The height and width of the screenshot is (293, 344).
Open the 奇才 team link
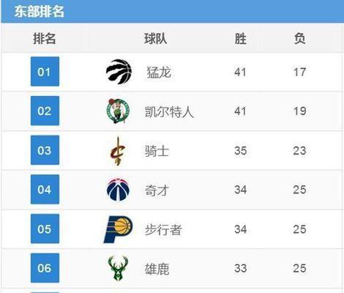(x=157, y=190)
